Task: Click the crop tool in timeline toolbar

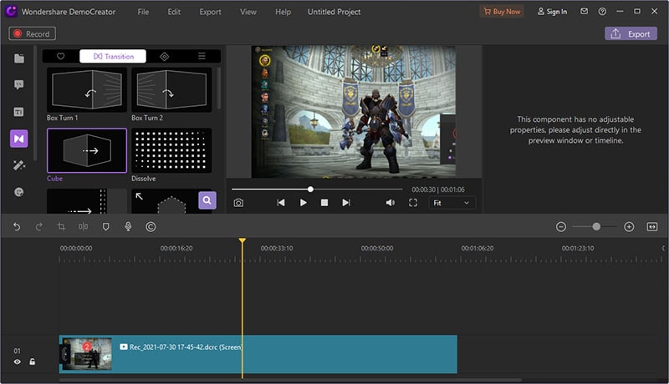Action: tap(61, 226)
